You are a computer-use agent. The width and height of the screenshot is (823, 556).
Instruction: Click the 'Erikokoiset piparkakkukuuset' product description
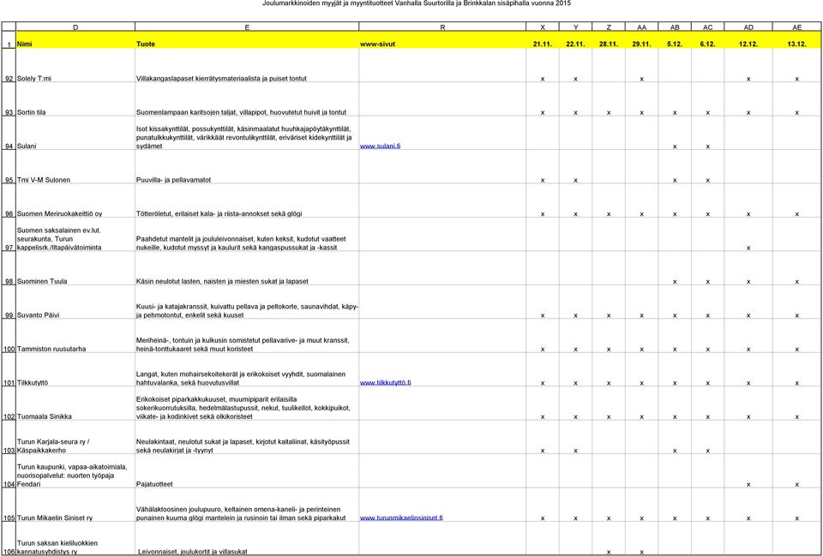(247, 404)
